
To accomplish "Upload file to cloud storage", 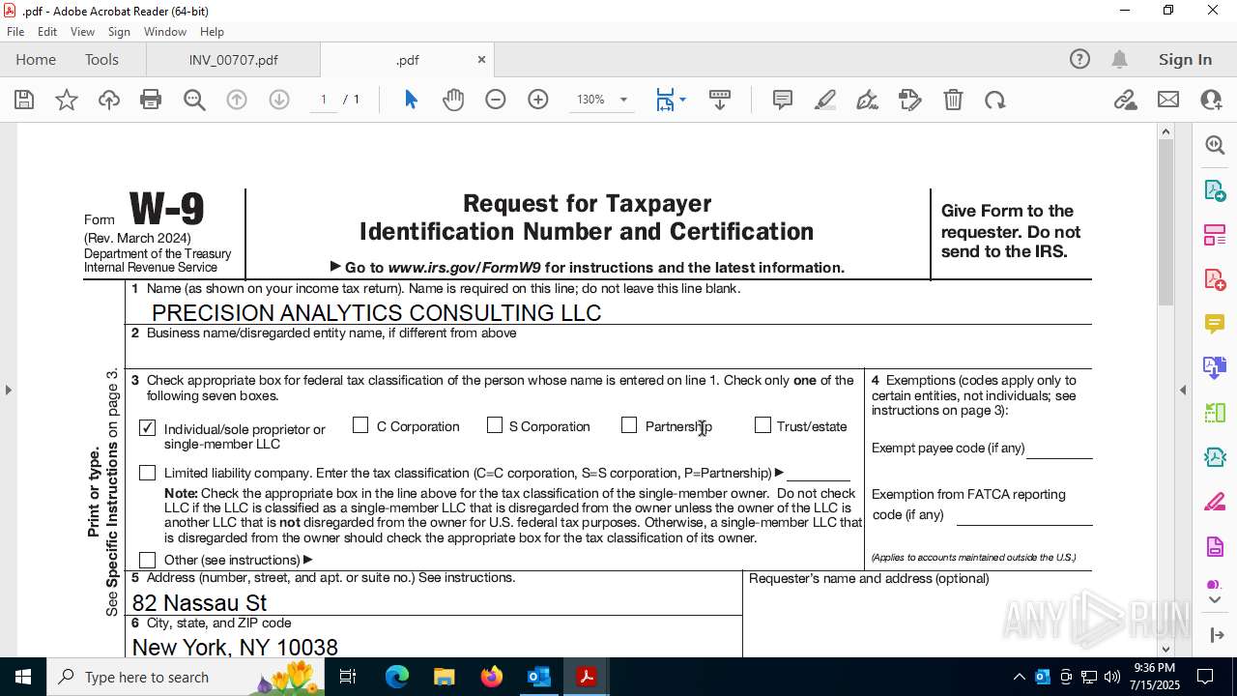I will (109, 100).
